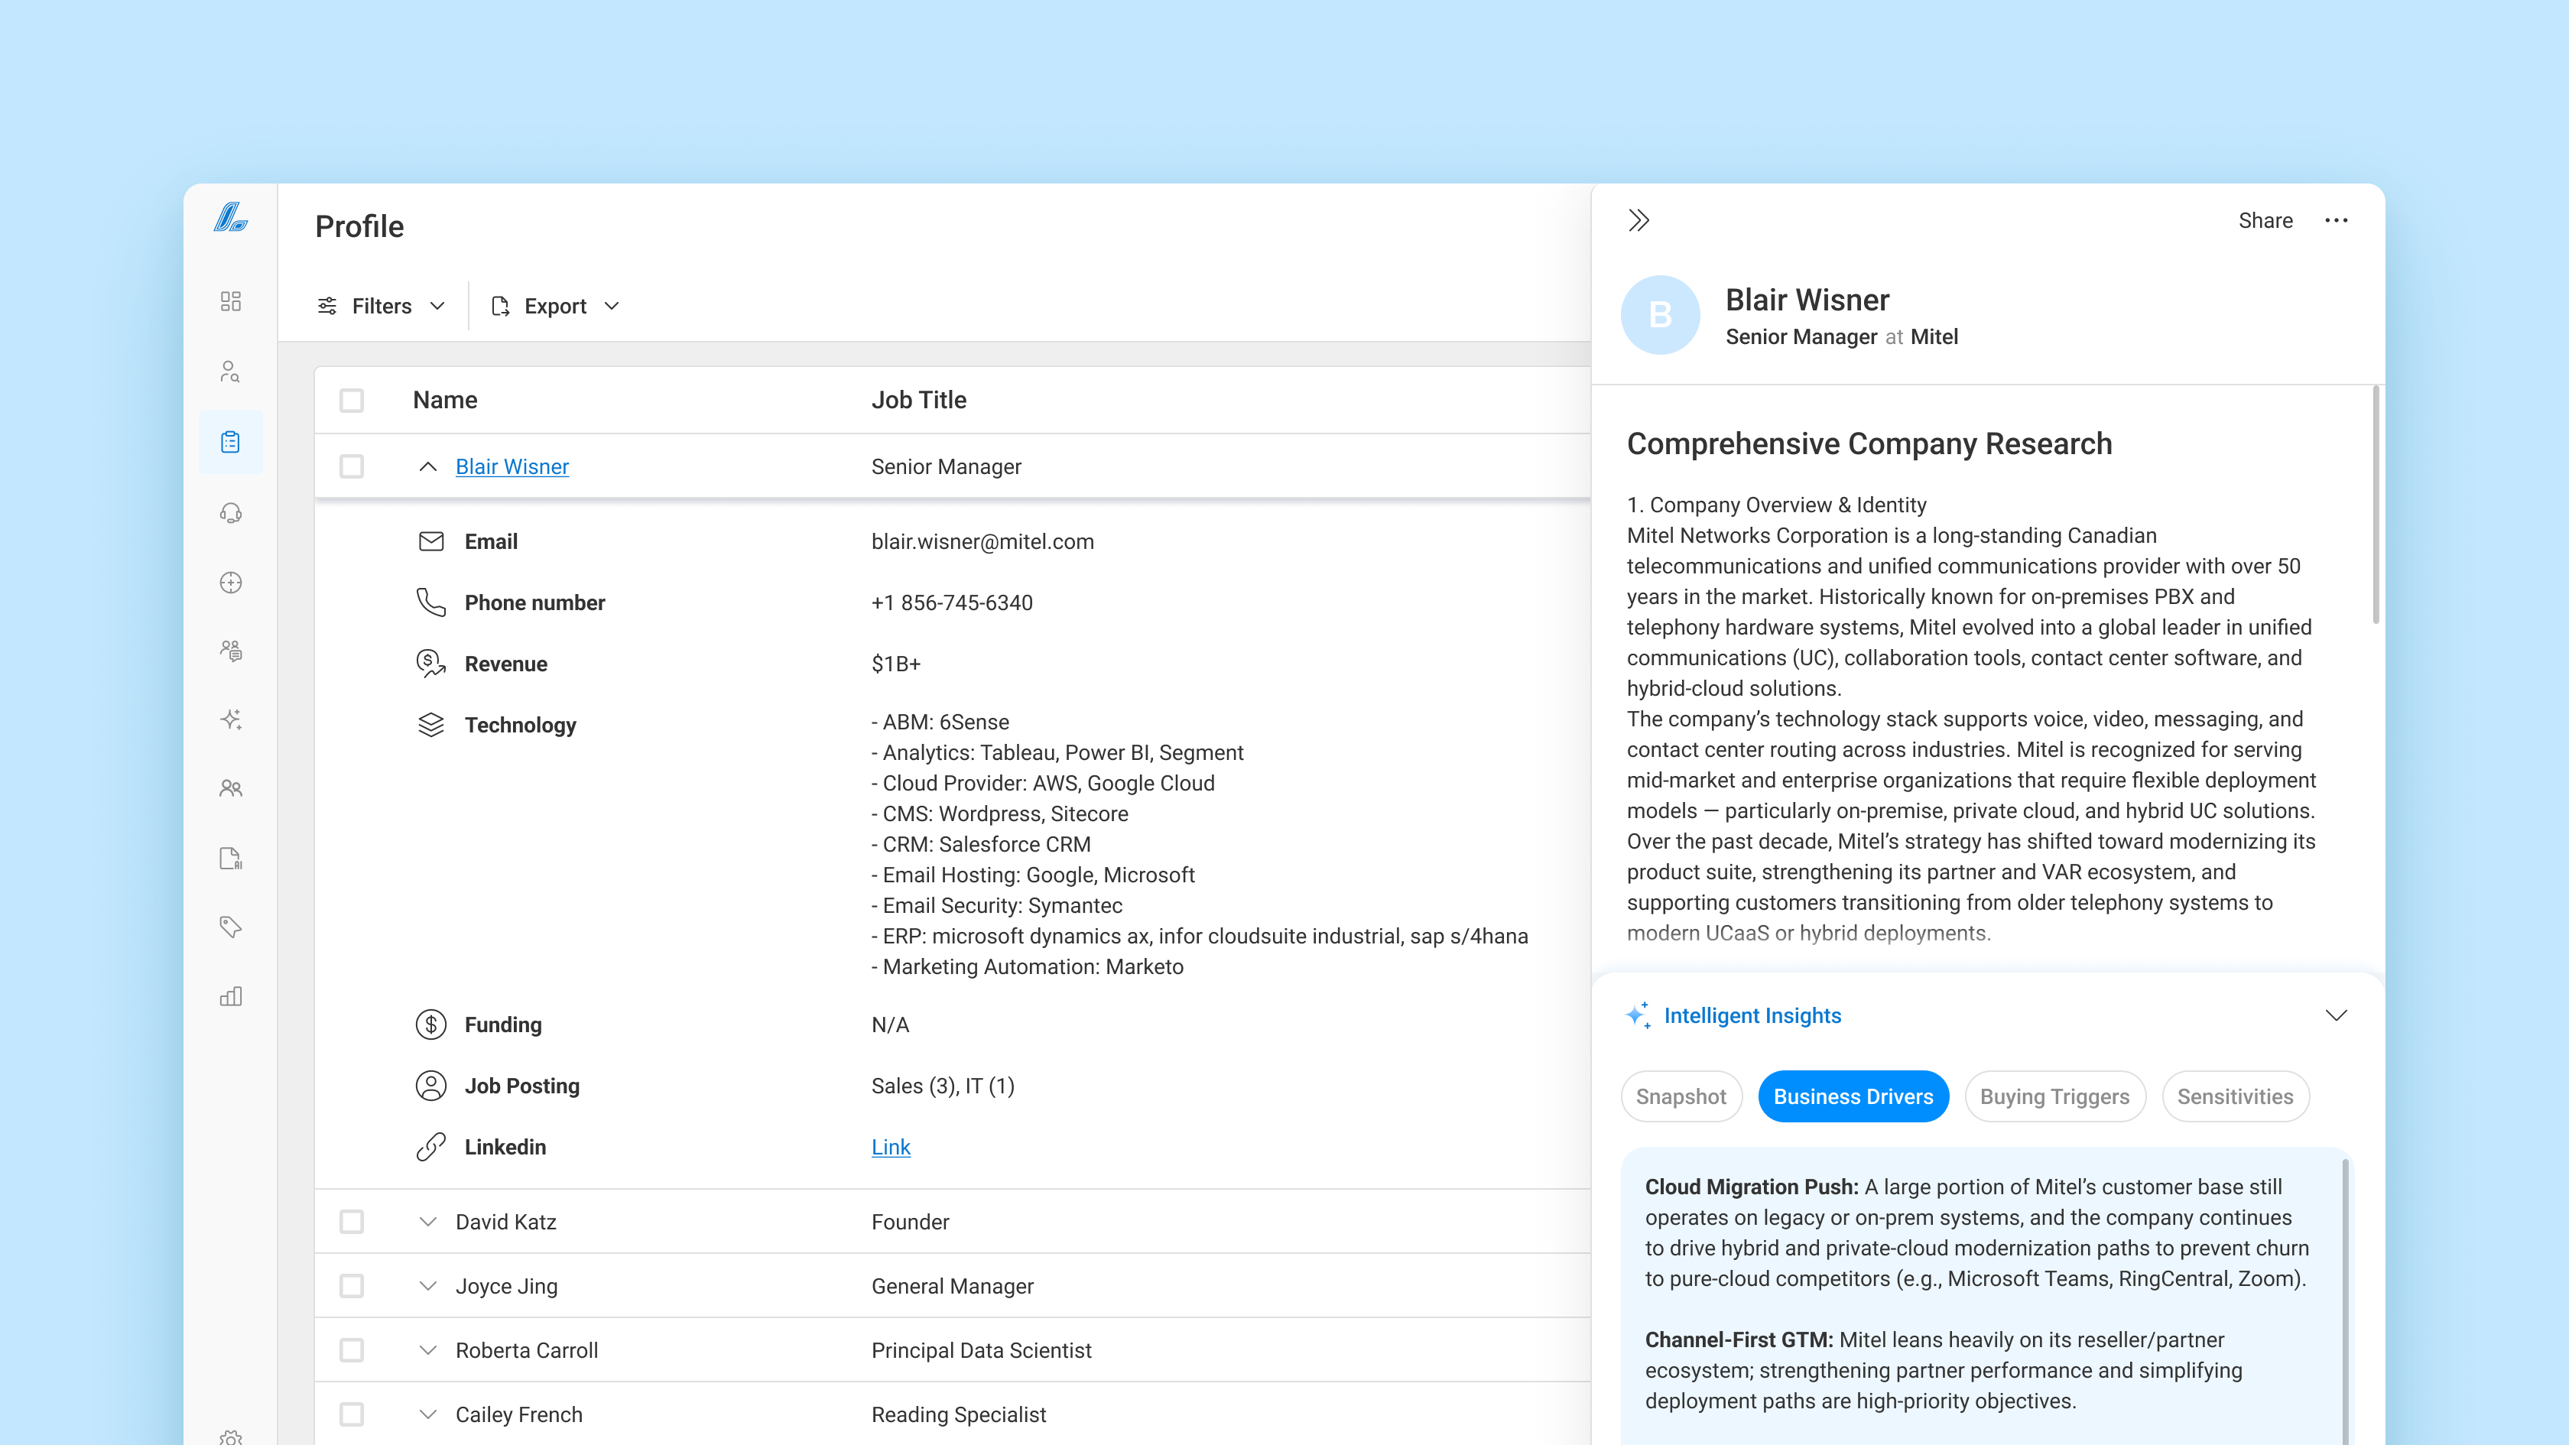The image size is (2569, 1445).
Task: Collapse side panel with double-chevron icon
Action: (x=1639, y=220)
